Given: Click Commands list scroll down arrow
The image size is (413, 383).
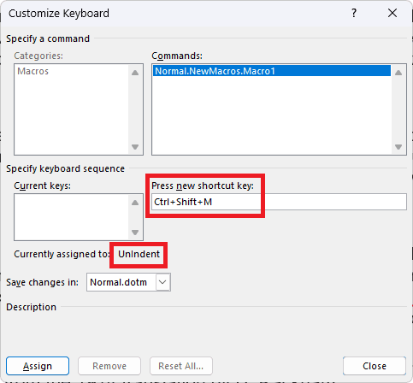Looking at the screenshot, I should coord(398,147).
